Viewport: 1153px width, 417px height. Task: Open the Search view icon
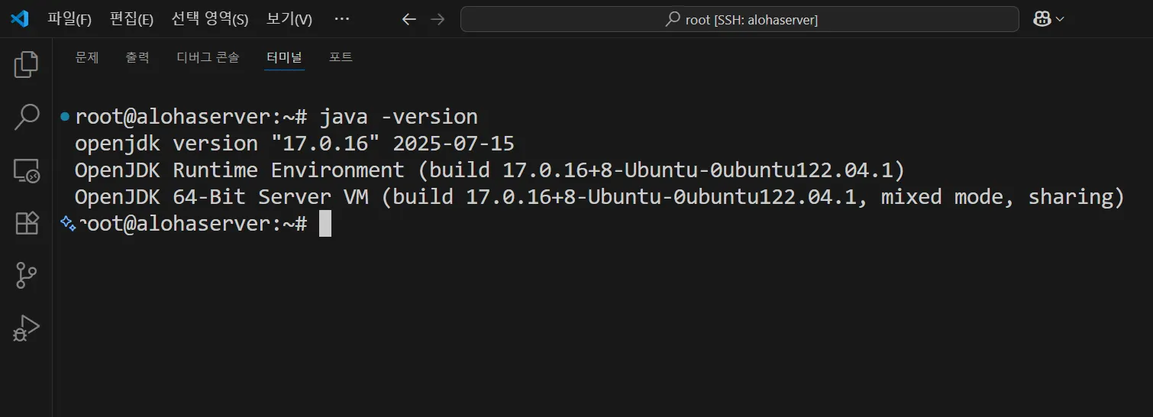click(26, 117)
